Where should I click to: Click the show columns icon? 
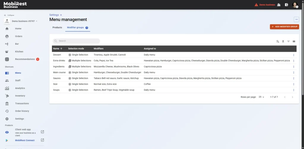pos(294,41)
